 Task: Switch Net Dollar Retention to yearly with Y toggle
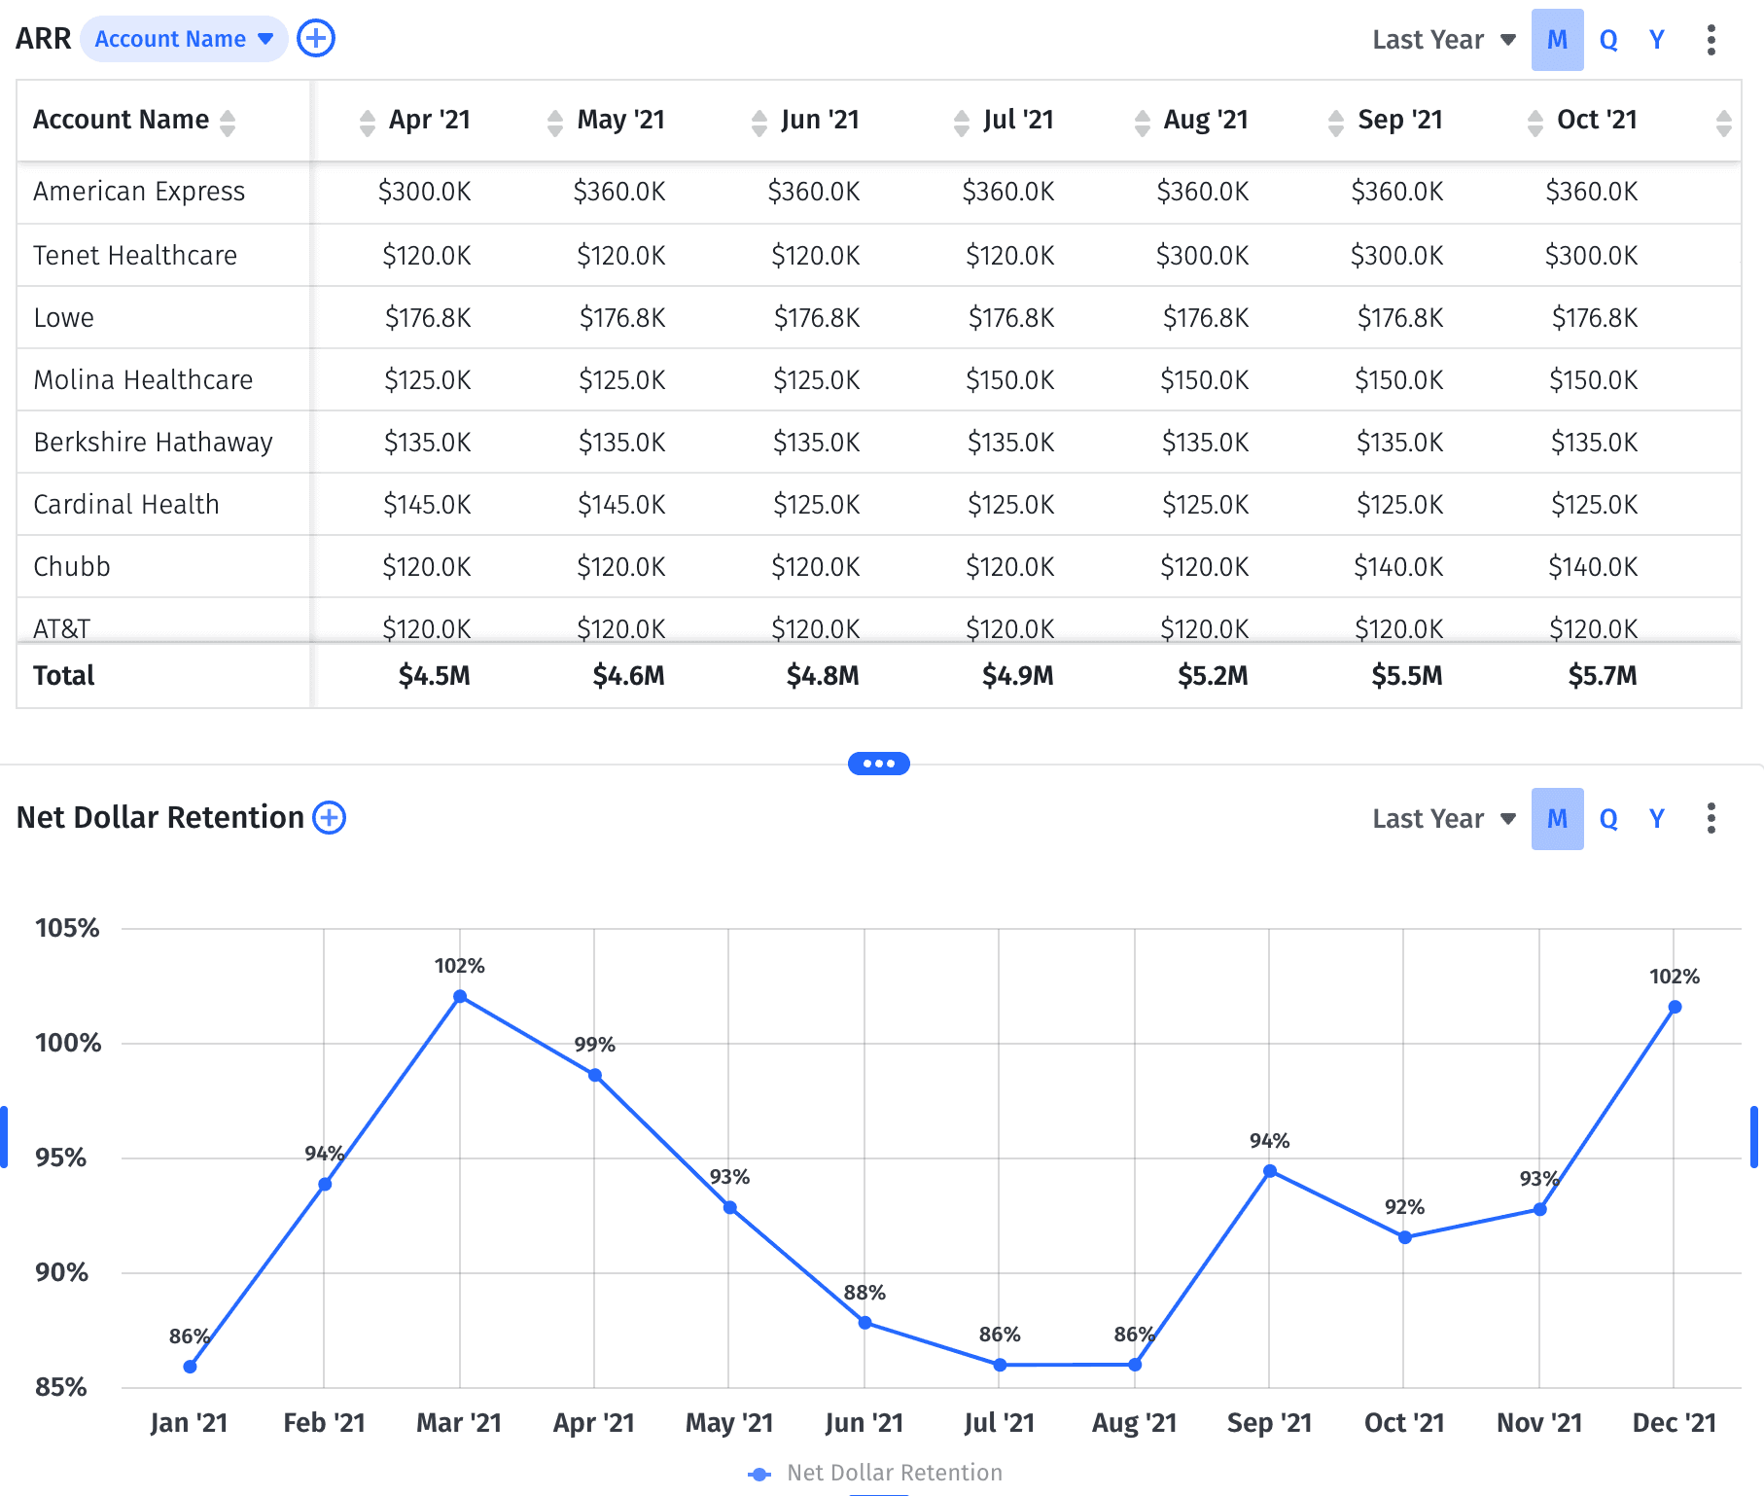[x=1656, y=820]
